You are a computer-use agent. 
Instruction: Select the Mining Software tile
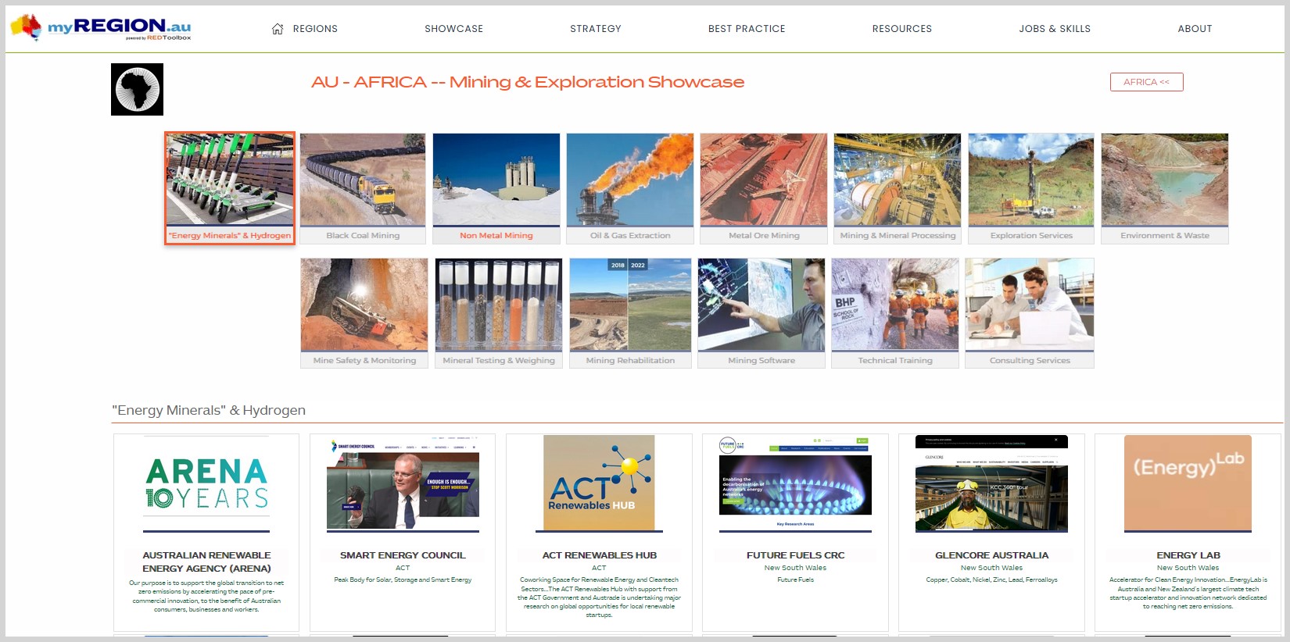click(761, 313)
